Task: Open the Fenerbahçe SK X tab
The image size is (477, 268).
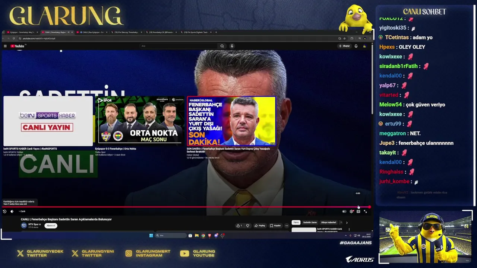Action: tap(162, 32)
